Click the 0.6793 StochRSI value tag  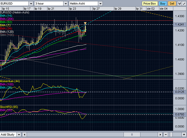click(180, 114)
